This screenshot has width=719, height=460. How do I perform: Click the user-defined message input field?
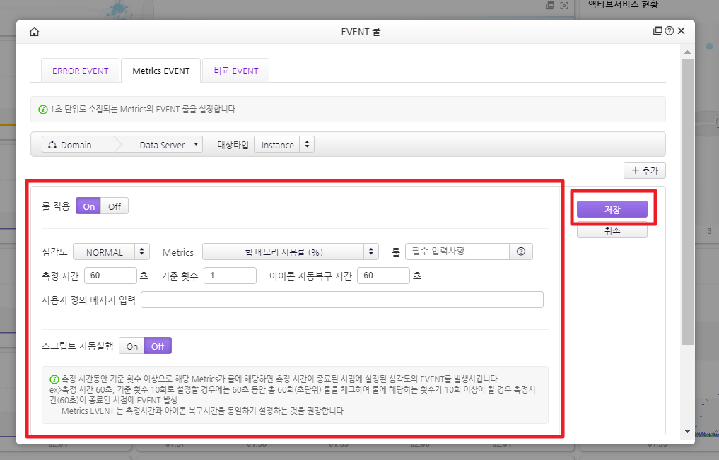342,300
